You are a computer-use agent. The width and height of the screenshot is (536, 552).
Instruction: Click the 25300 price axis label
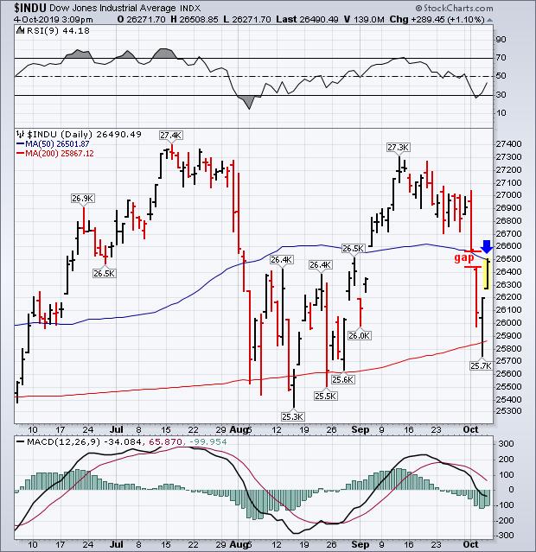[x=508, y=411]
